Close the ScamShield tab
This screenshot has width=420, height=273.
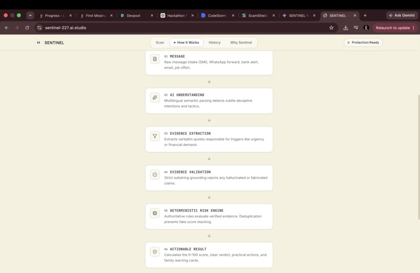[274, 16]
